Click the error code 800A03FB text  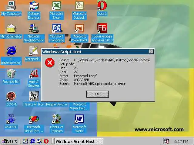82,80
